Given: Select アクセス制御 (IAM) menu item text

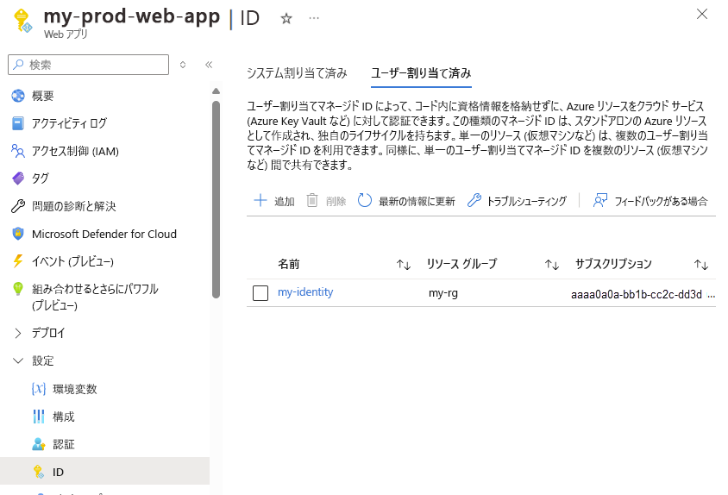Looking at the screenshot, I should (75, 151).
